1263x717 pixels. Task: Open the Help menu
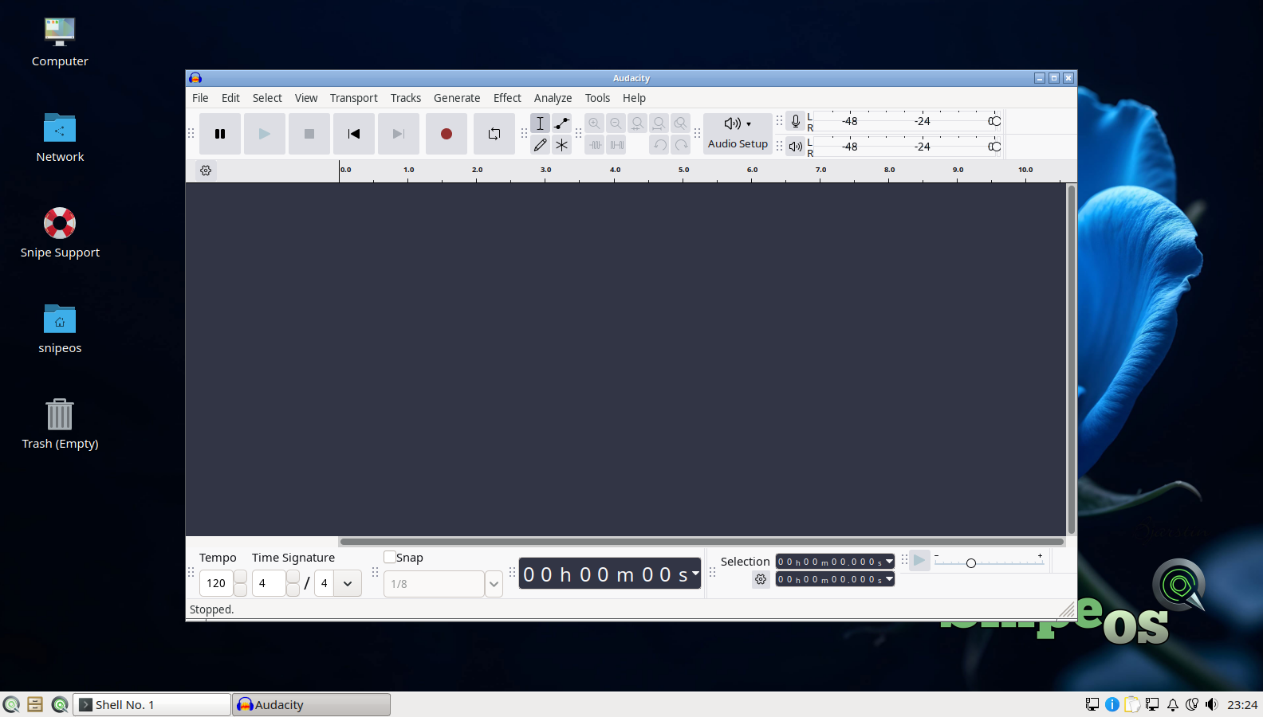click(x=634, y=98)
